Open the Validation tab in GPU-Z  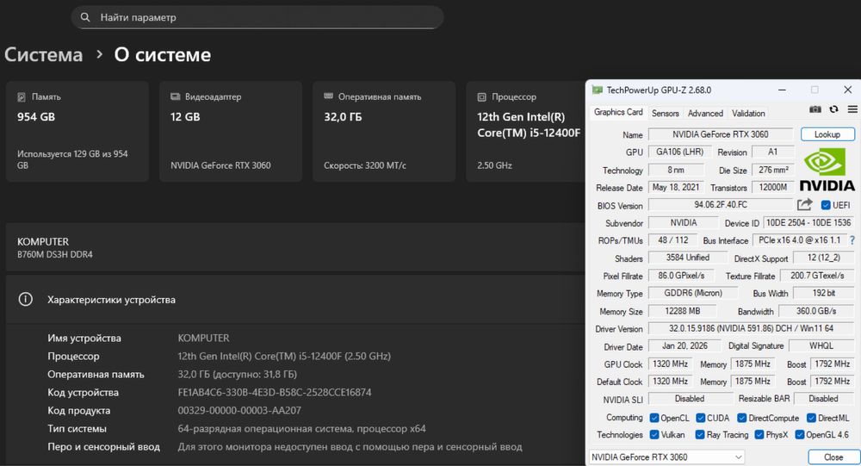pyautogui.click(x=748, y=113)
